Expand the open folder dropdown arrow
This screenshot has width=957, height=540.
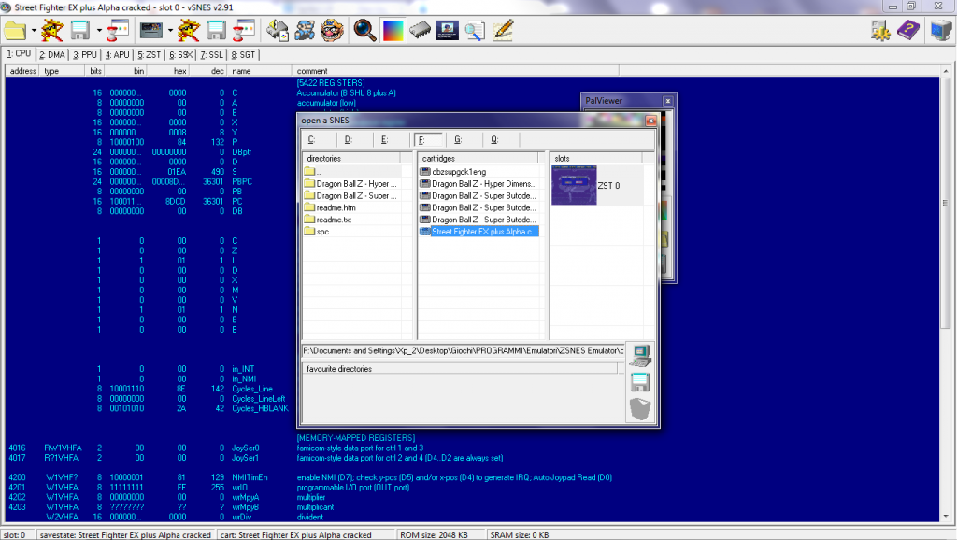point(33,31)
